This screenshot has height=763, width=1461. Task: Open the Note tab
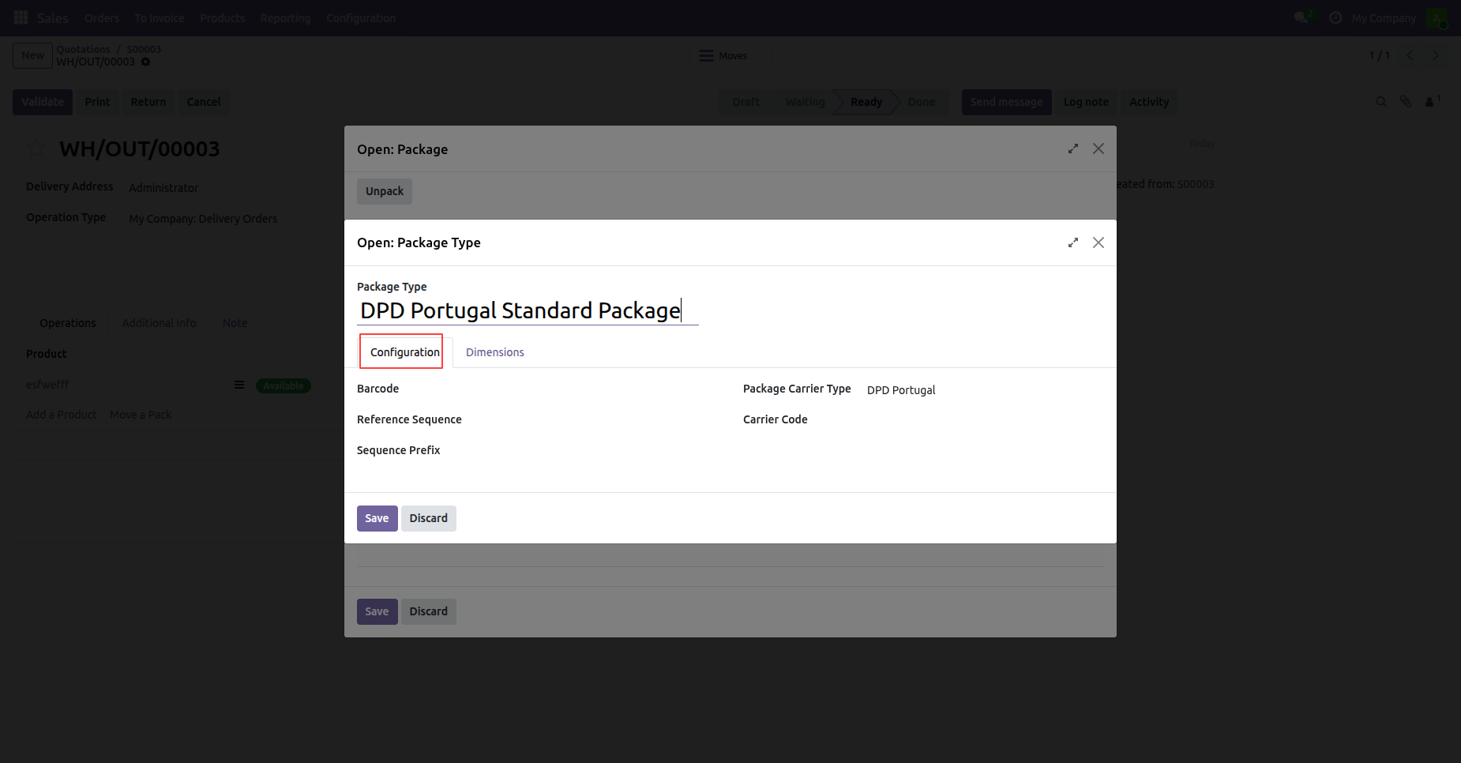(x=235, y=323)
